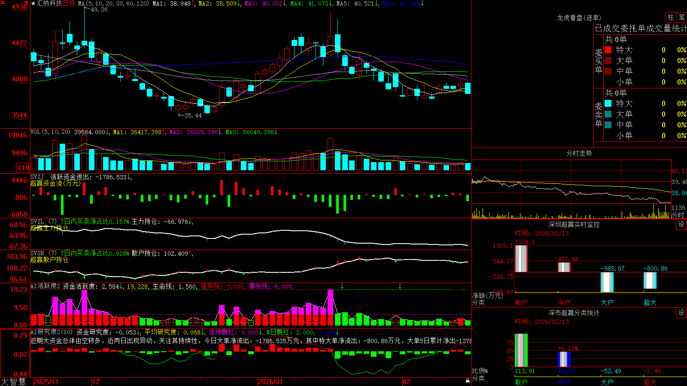This screenshot has width=687, height=386.
Task: Click the 大智慧 logo text
Action: tap(13, 381)
